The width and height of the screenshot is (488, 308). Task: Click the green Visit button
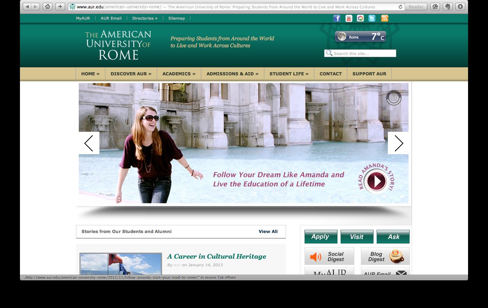click(357, 237)
